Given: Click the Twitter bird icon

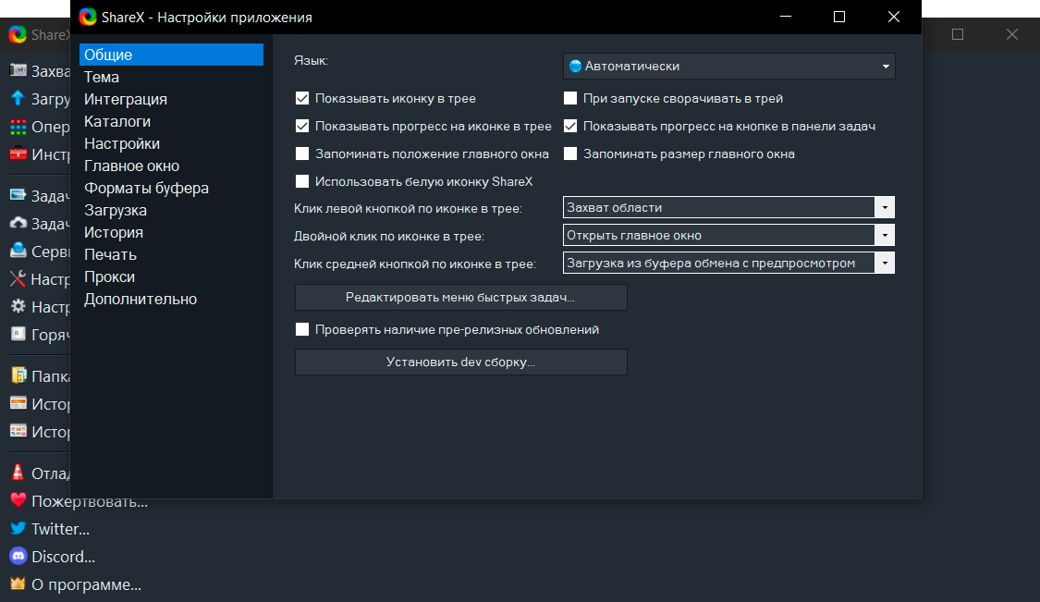Looking at the screenshot, I should 18,528.
